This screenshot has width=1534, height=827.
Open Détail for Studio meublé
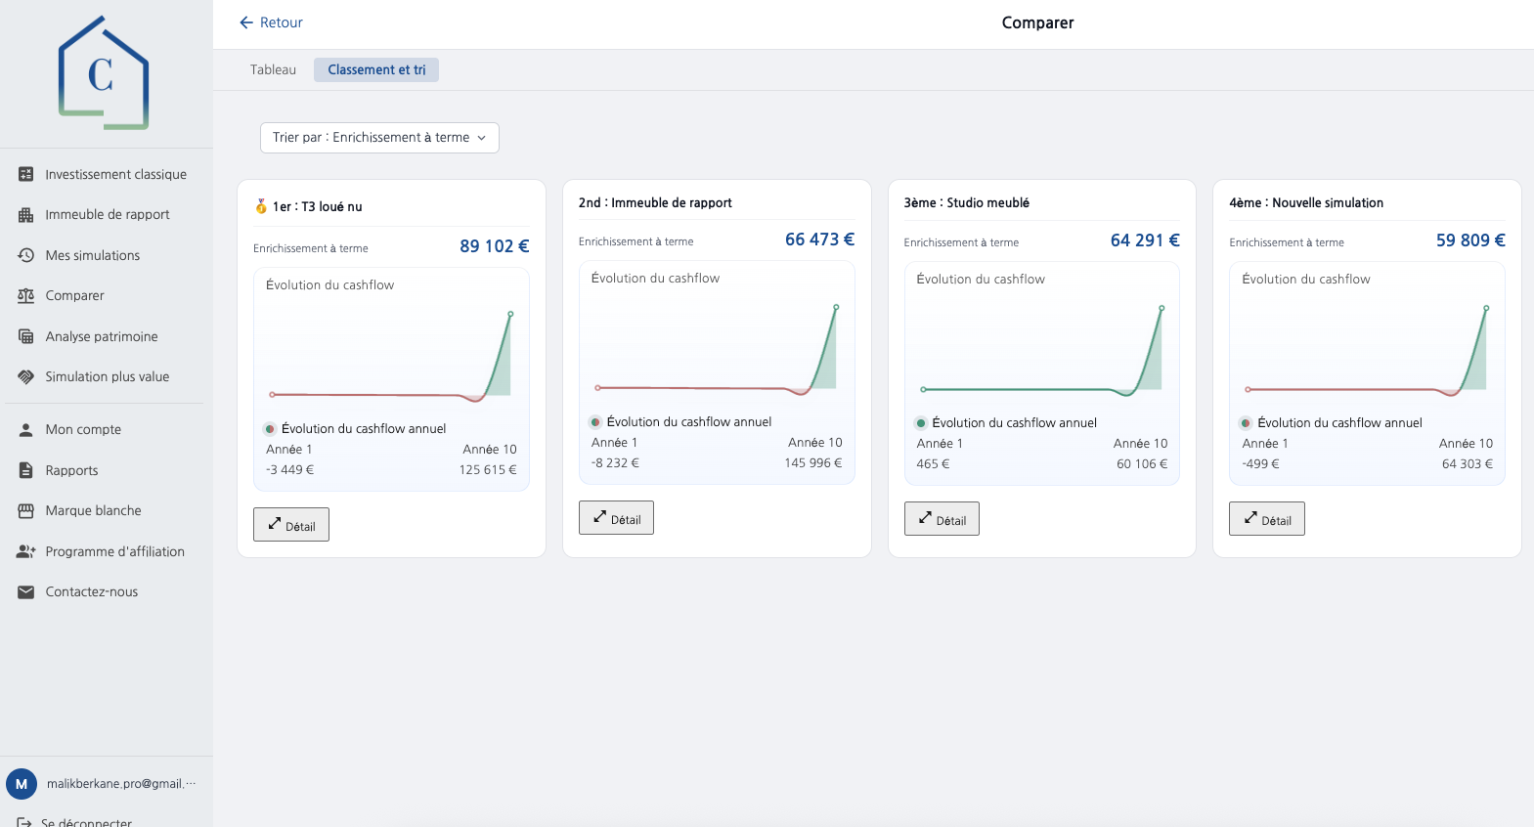coord(942,519)
